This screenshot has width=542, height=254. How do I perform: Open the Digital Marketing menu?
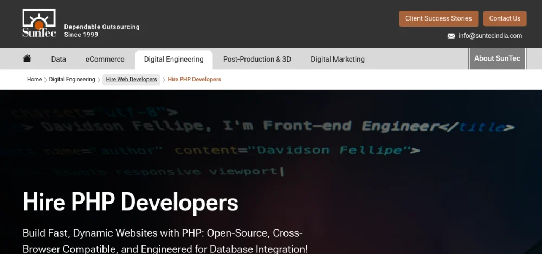(x=337, y=59)
